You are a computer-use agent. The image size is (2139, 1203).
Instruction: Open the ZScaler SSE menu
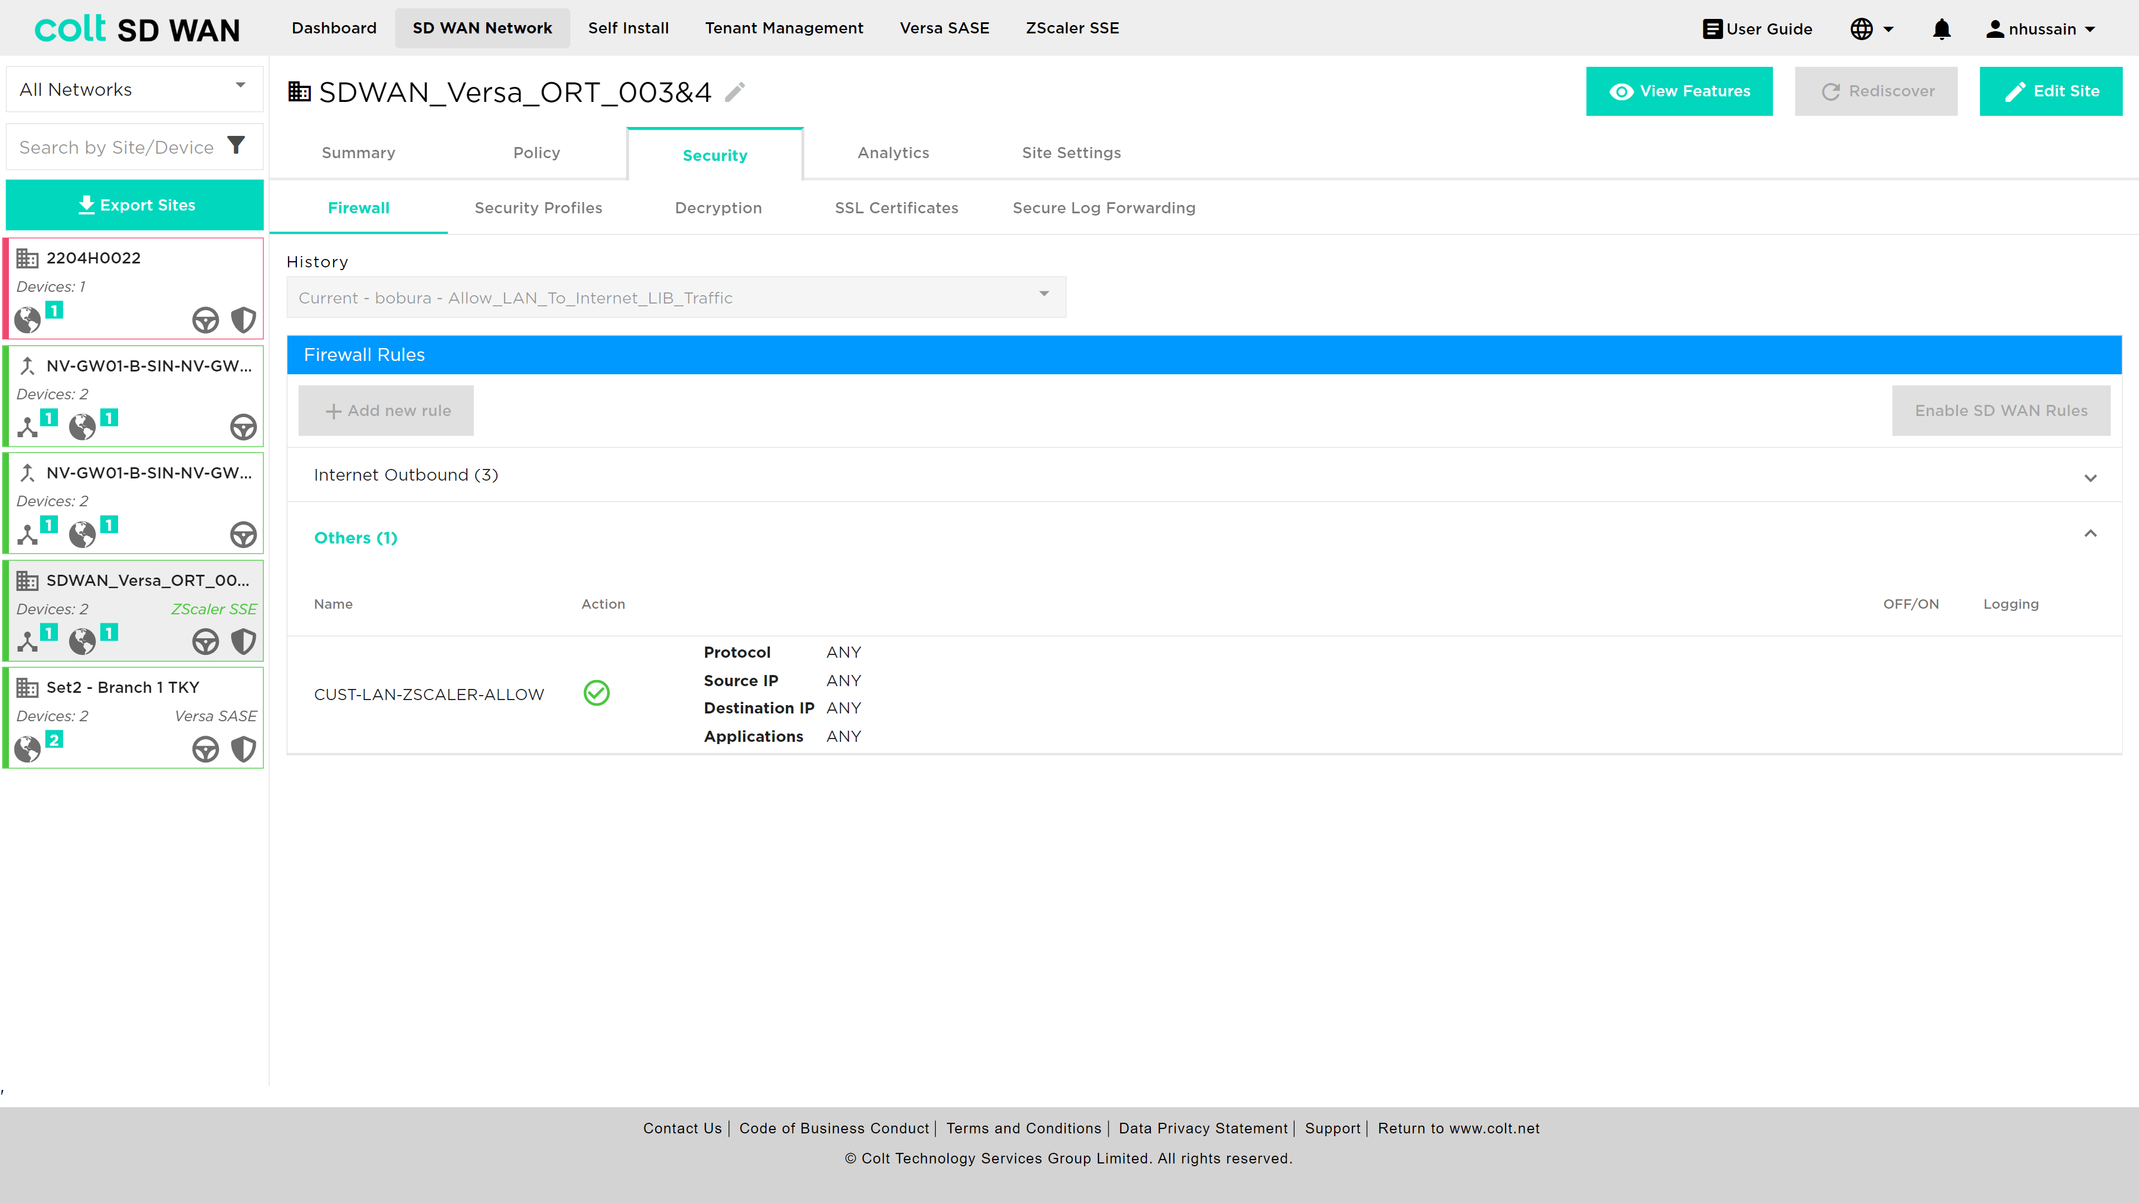tap(1072, 28)
